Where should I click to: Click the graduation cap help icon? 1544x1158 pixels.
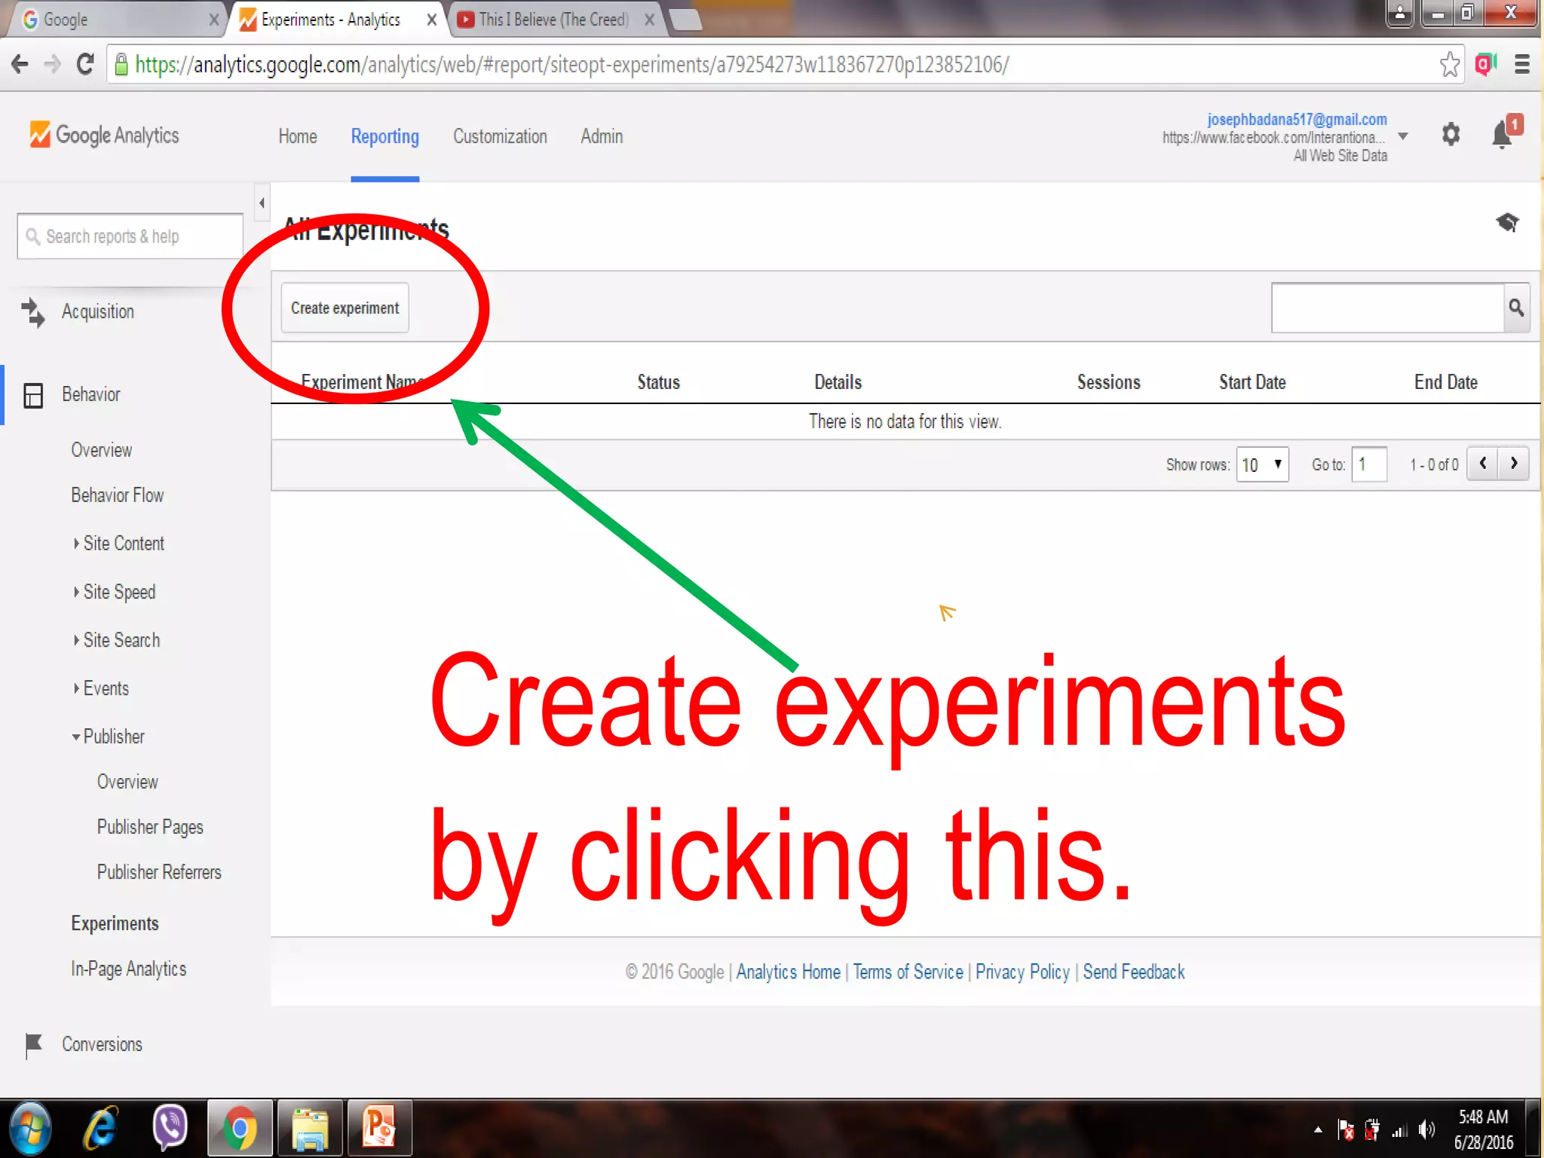[1507, 222]
